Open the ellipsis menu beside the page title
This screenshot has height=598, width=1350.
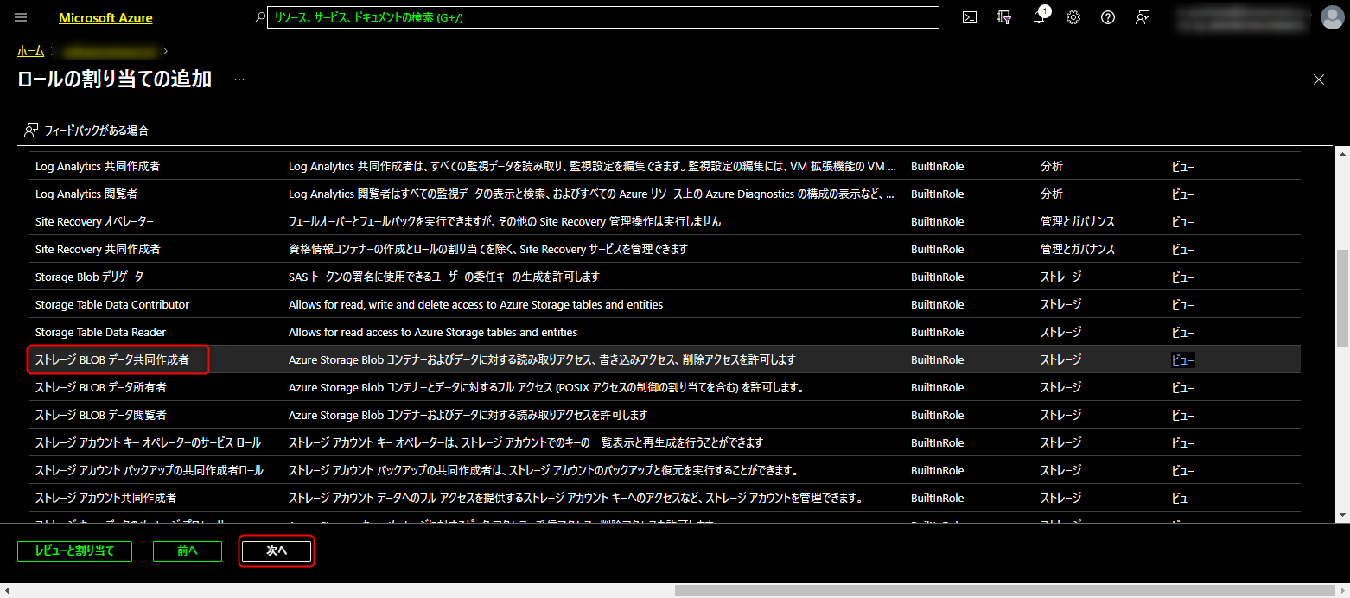click(239, 80)
